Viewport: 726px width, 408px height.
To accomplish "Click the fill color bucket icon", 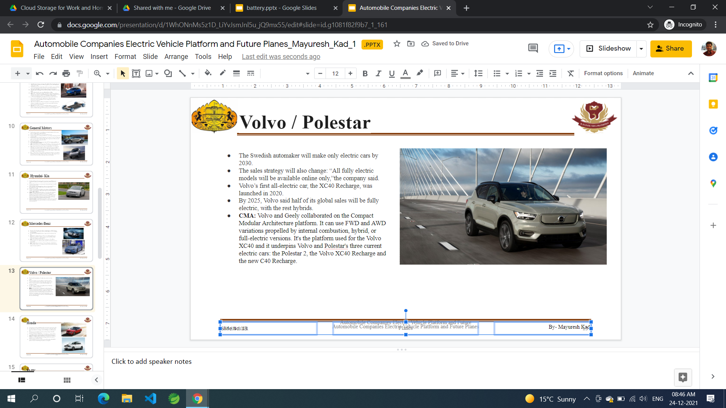I will pos(208,73).
